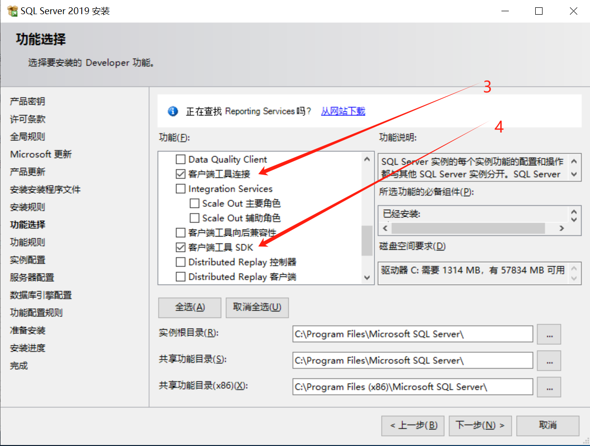
Task: Enable the Integration Services checkbox
Action: coord(181,189)
